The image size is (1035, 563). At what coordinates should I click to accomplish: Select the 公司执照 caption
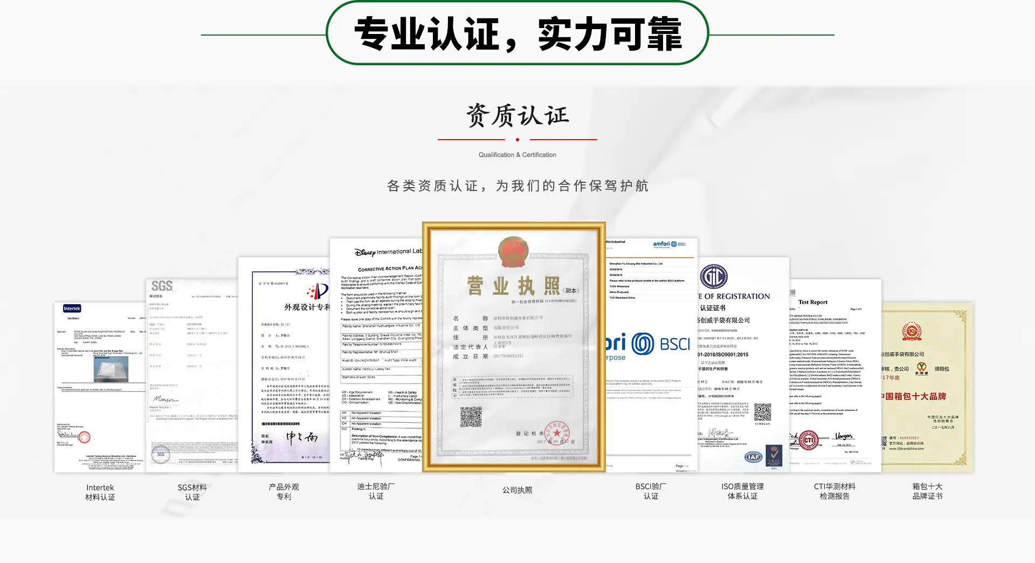click(x=517, y=490)
